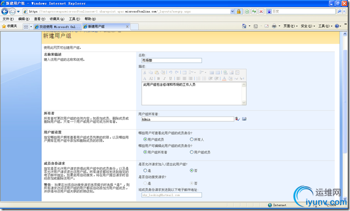Screen dimensions: 350x211
Task: Open the 页面(P) command bar dropdown
Action: coord(291,26)
